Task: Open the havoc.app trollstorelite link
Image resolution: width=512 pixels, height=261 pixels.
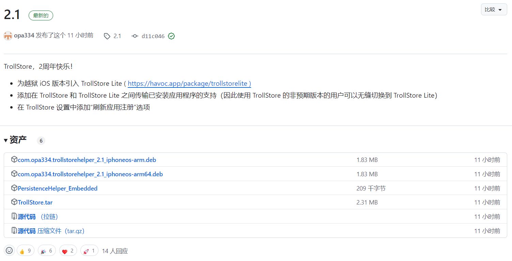Action: 189,83
